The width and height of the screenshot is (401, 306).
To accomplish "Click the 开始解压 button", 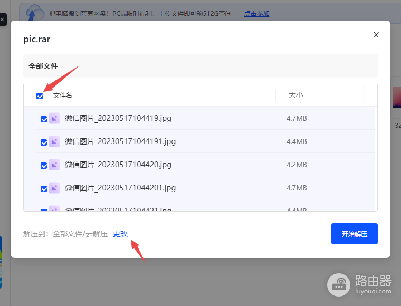I will tap(355, 234).
